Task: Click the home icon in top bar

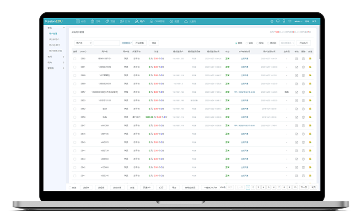Action: (x=272, y=21)
